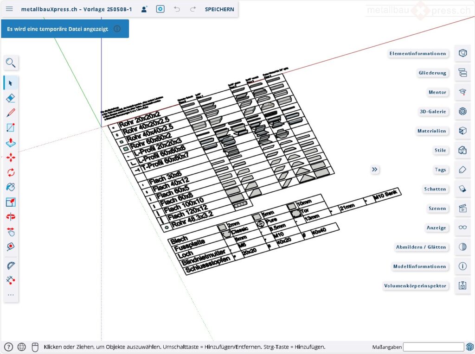Select the Push/Pull tool

[x=11, y=142]
